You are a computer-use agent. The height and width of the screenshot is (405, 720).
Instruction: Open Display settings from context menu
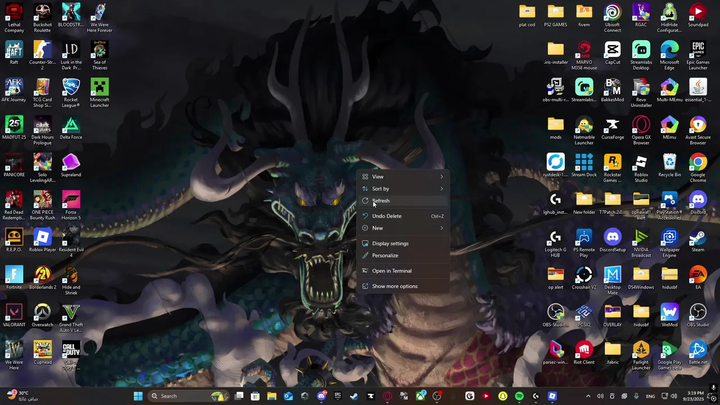point(404,244)
